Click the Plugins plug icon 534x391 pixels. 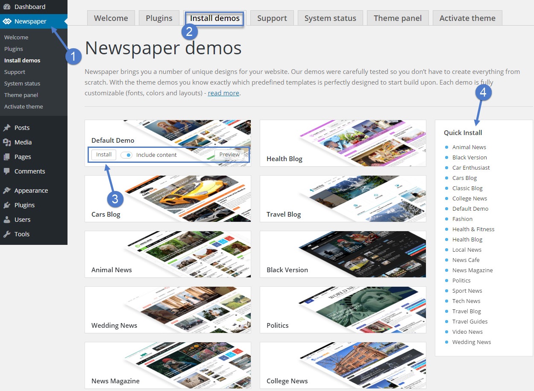(x=7, y=205)
